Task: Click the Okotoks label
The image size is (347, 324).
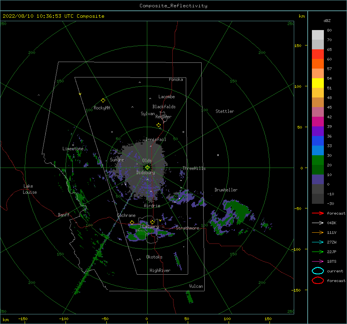Action: point(154,257)
